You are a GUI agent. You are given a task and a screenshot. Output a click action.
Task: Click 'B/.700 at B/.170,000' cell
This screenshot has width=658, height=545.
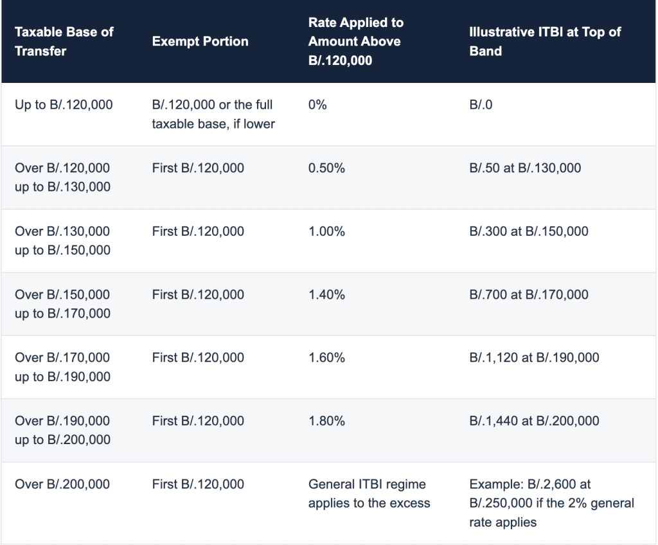[529, 295]
